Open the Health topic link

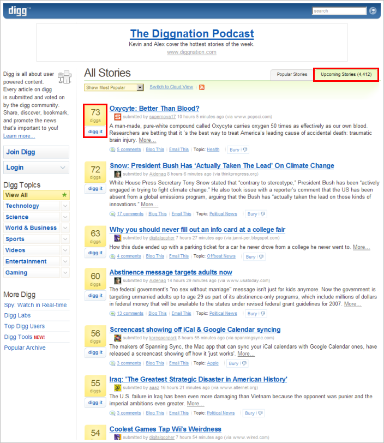click(x=213, y=149)
